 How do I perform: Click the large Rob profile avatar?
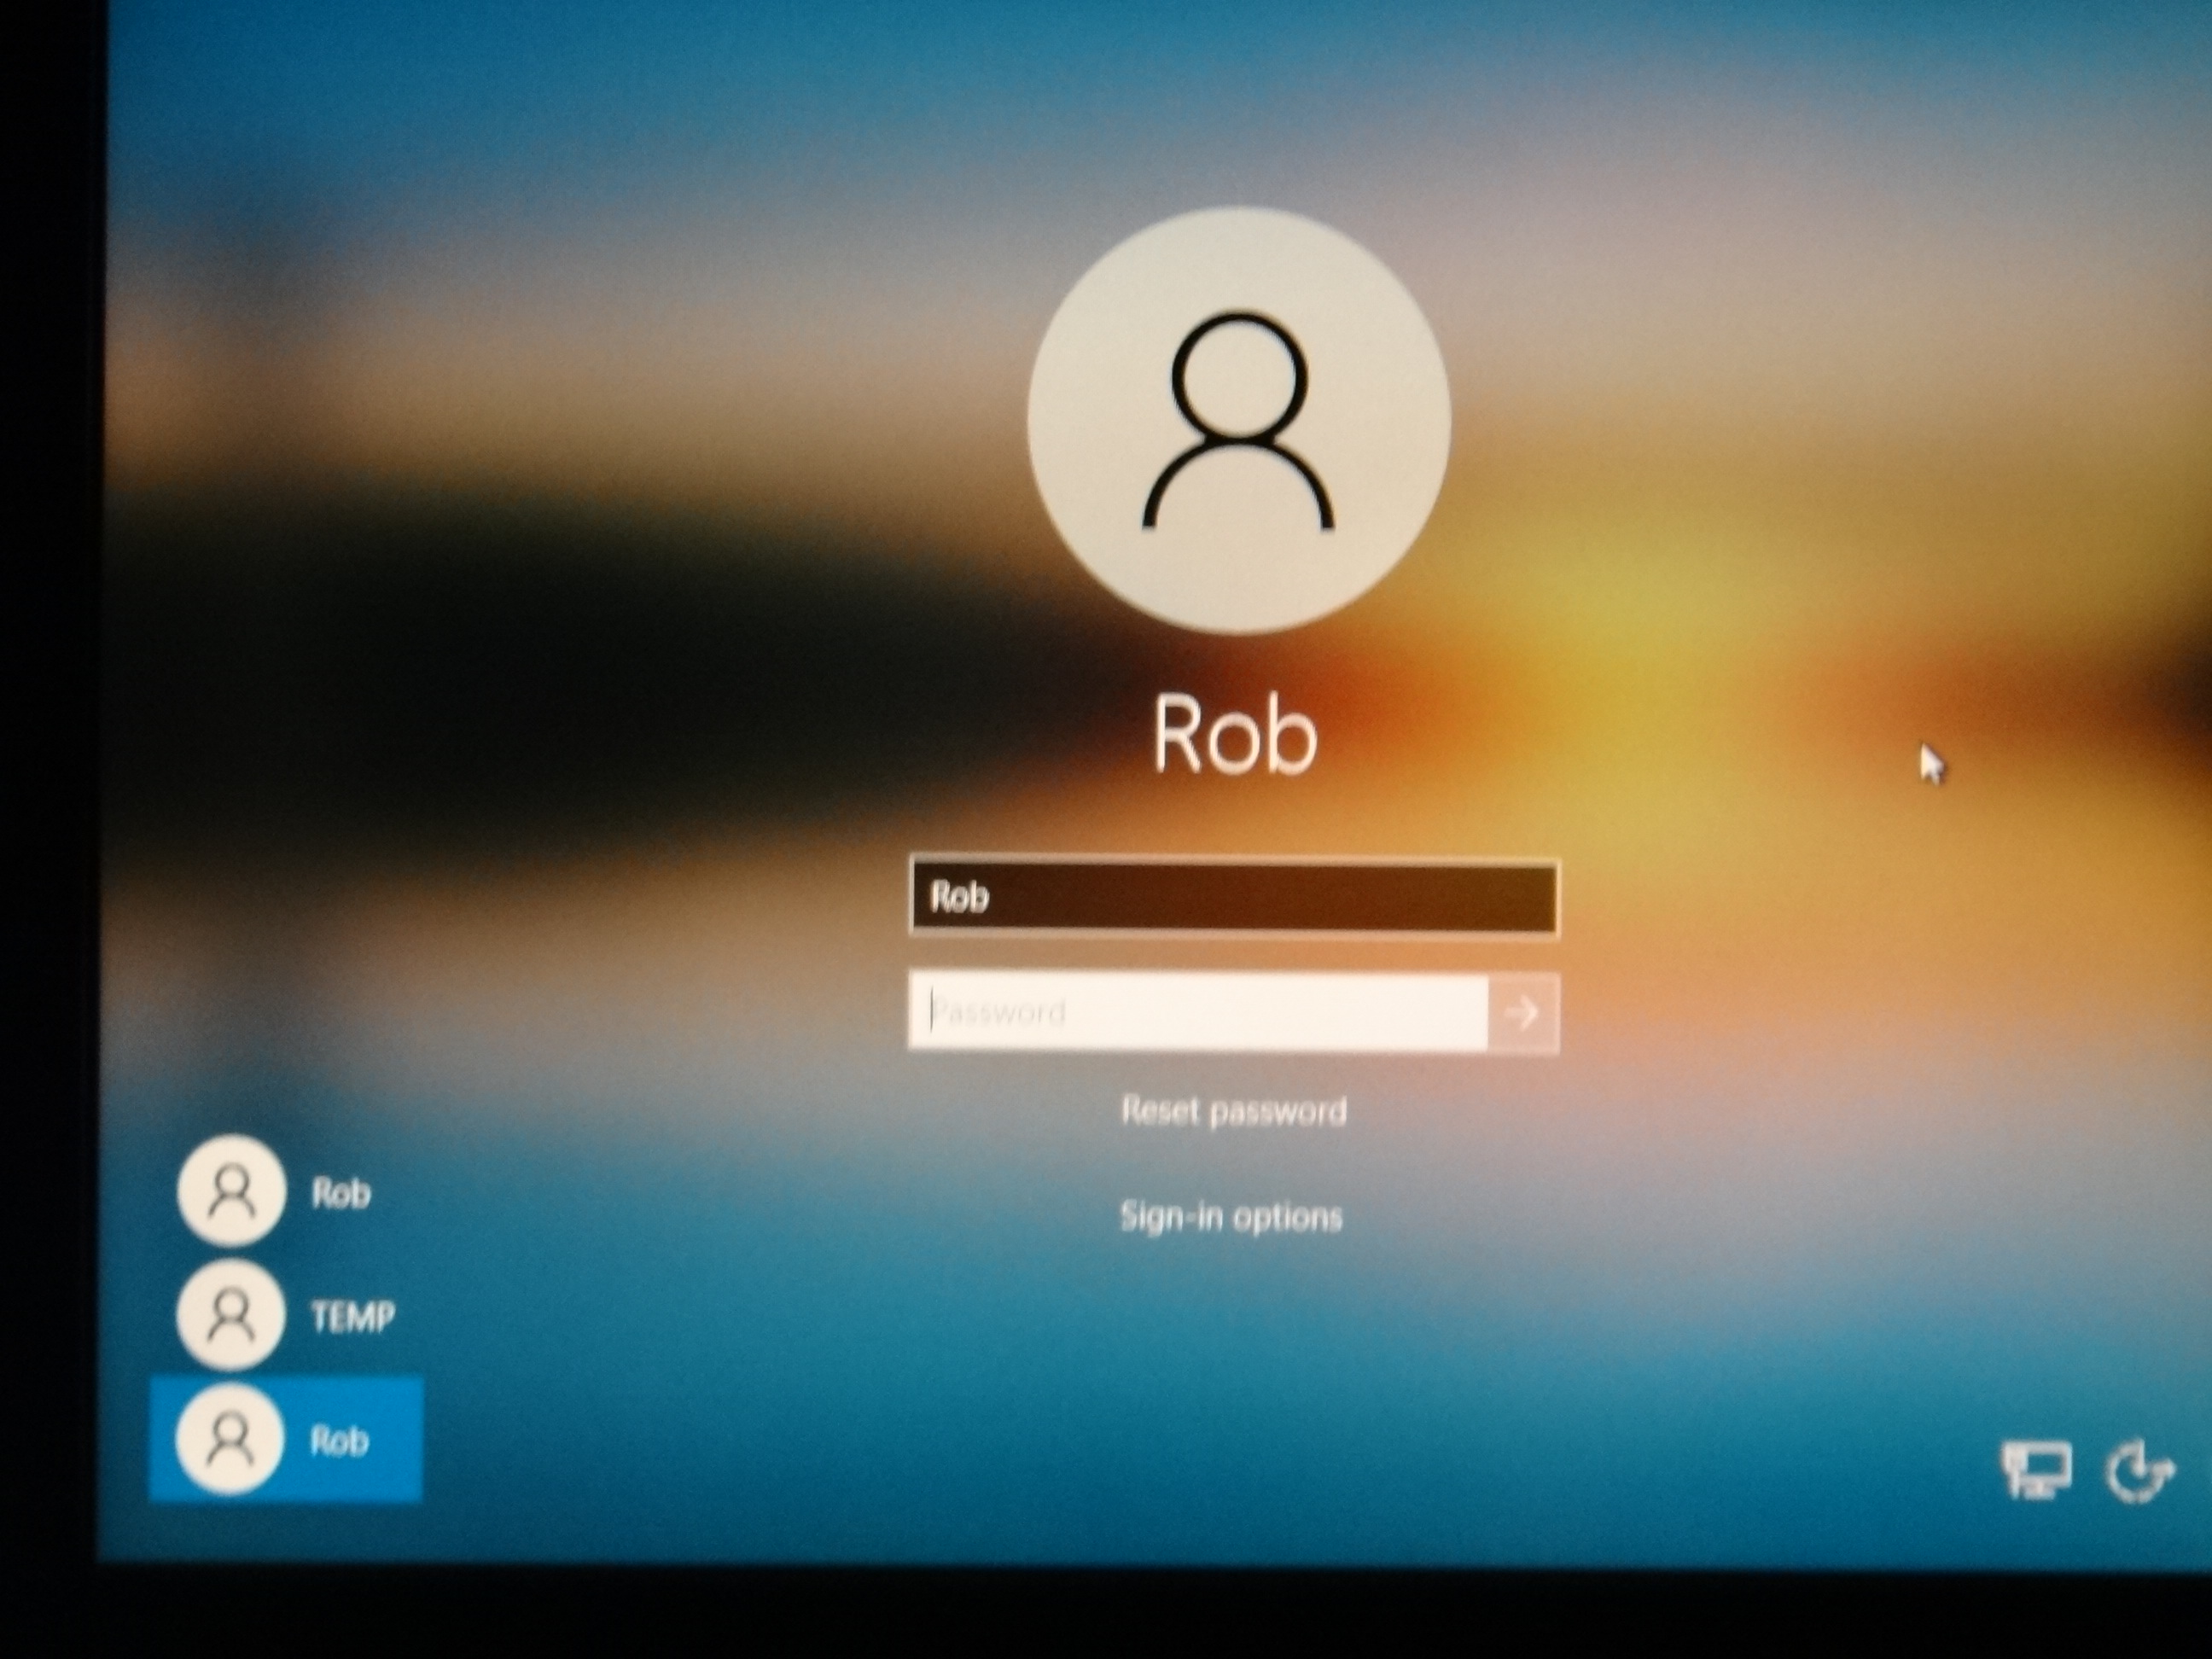pos(1238,420)
